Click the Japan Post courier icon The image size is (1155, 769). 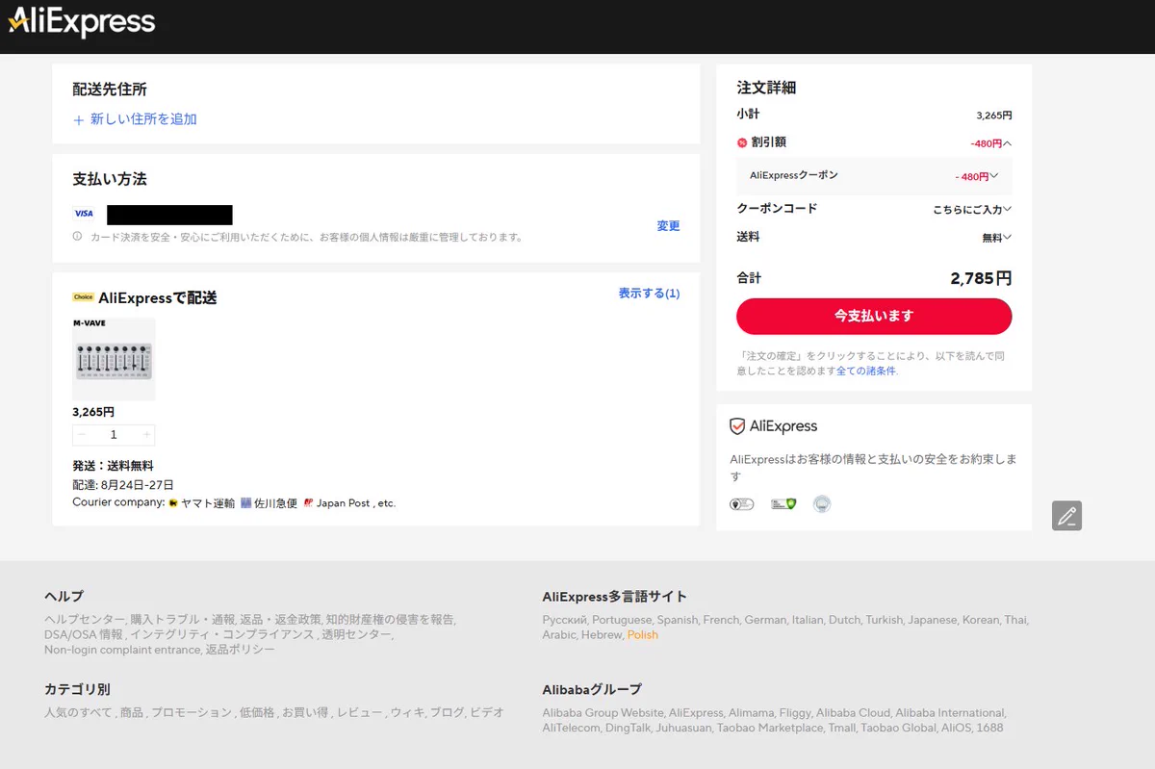(308, 503)
